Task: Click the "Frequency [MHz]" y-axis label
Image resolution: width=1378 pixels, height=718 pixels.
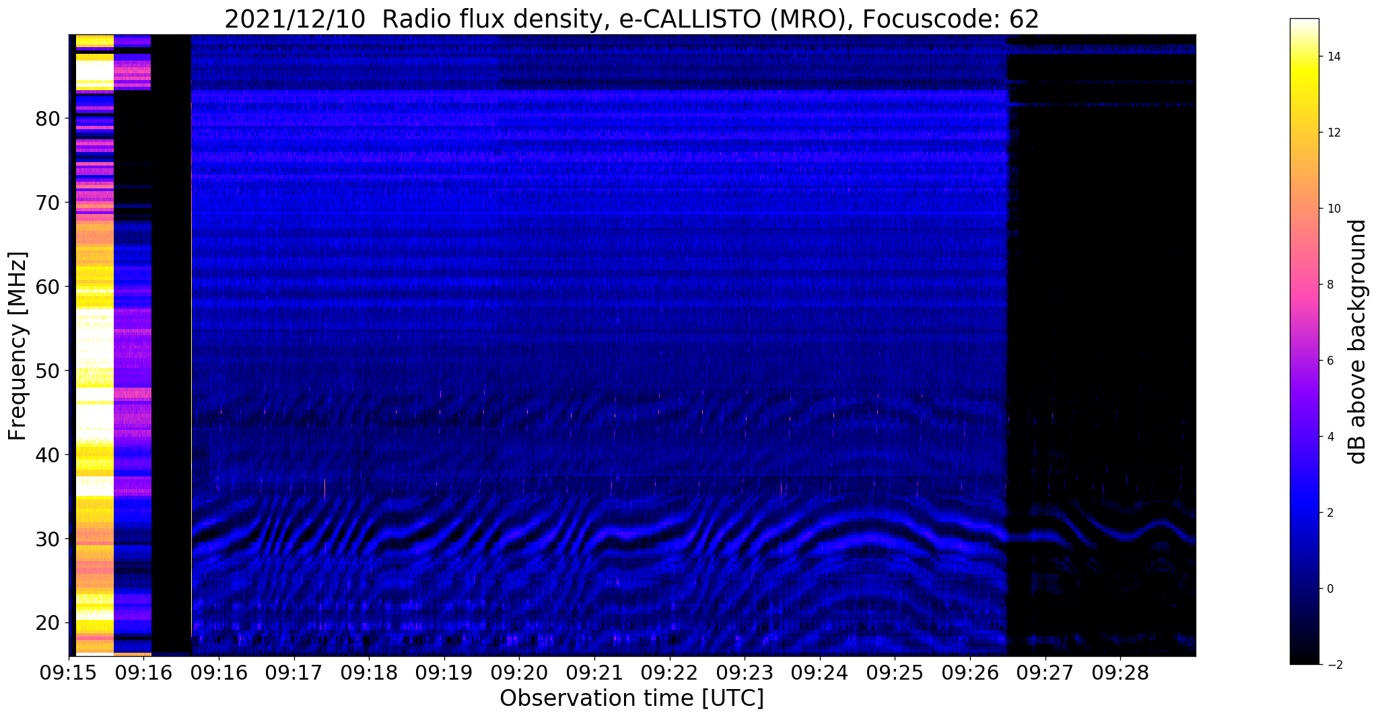Action: [x=18, y=346]
